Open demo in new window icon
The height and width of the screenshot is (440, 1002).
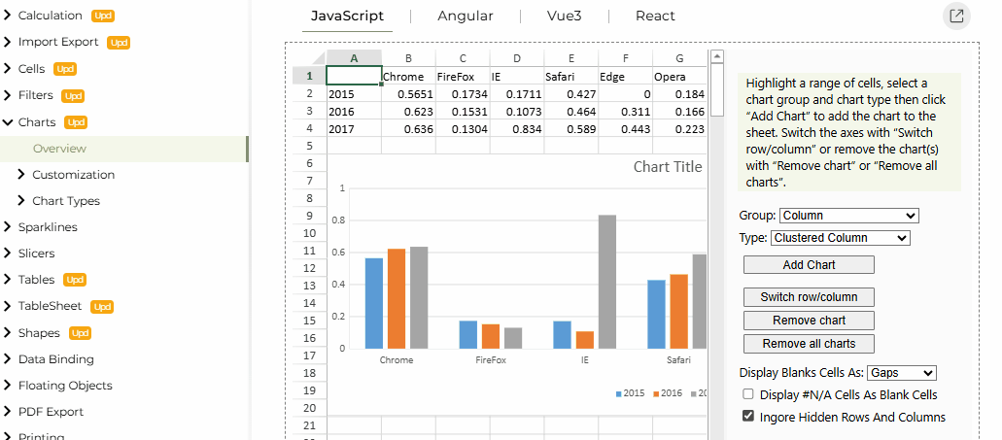[956, 16]
